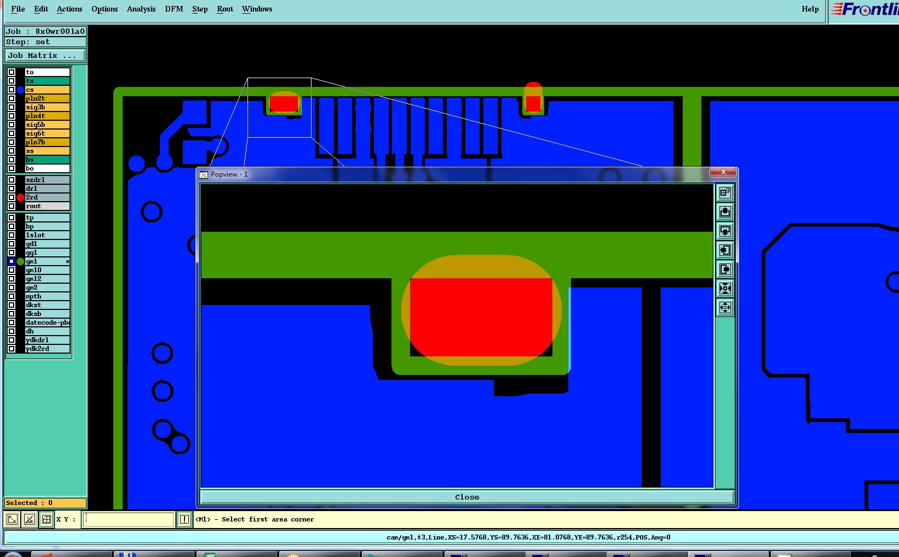Toggle the checkbox for layer to
This screenshot has width=899, height=557.
pyautogui.click(x=11, y=72)
